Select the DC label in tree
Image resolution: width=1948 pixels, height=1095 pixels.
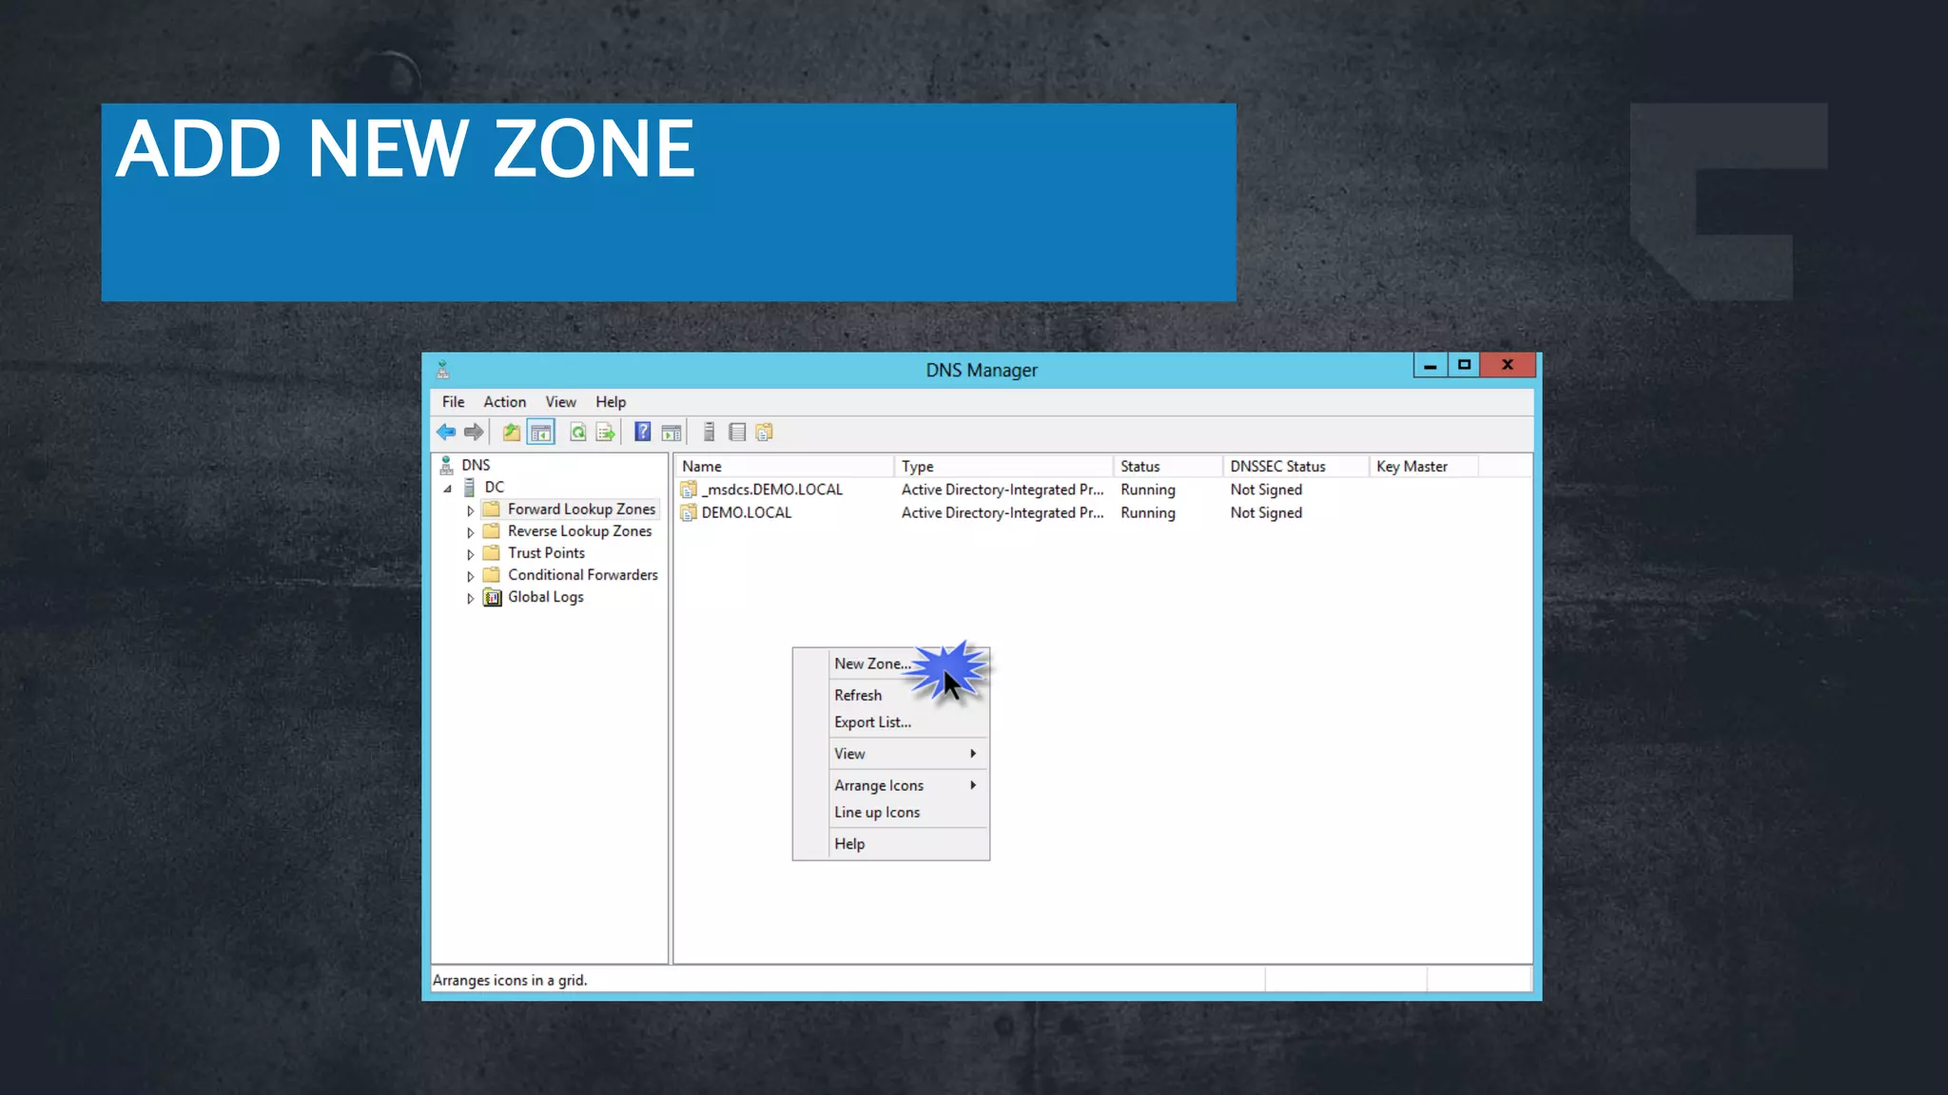coord(495,487)
